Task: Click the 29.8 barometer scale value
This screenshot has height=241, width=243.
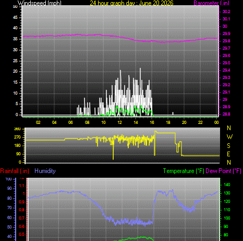Action: click(x=226, y=41)
